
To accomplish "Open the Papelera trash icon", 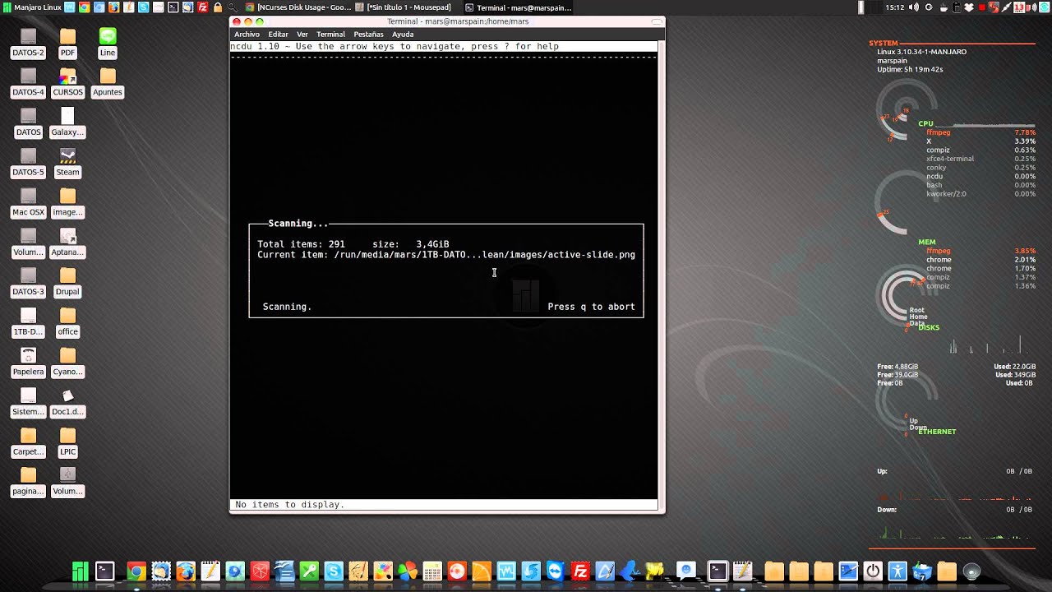I will (28, 363).
